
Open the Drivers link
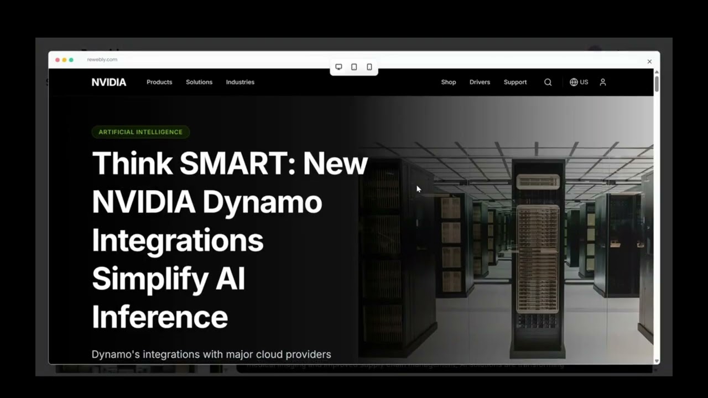tap(480, 82)
